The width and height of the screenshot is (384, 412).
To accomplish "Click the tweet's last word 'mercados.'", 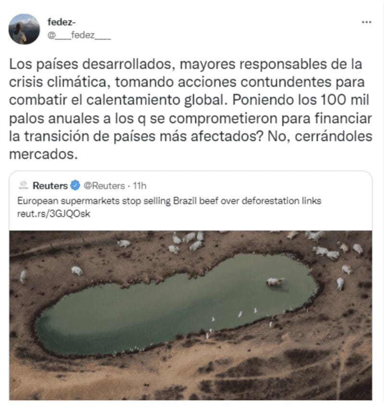I will click(x=43, y=154).
